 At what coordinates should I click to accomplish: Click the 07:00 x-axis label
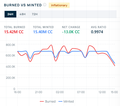81,92
